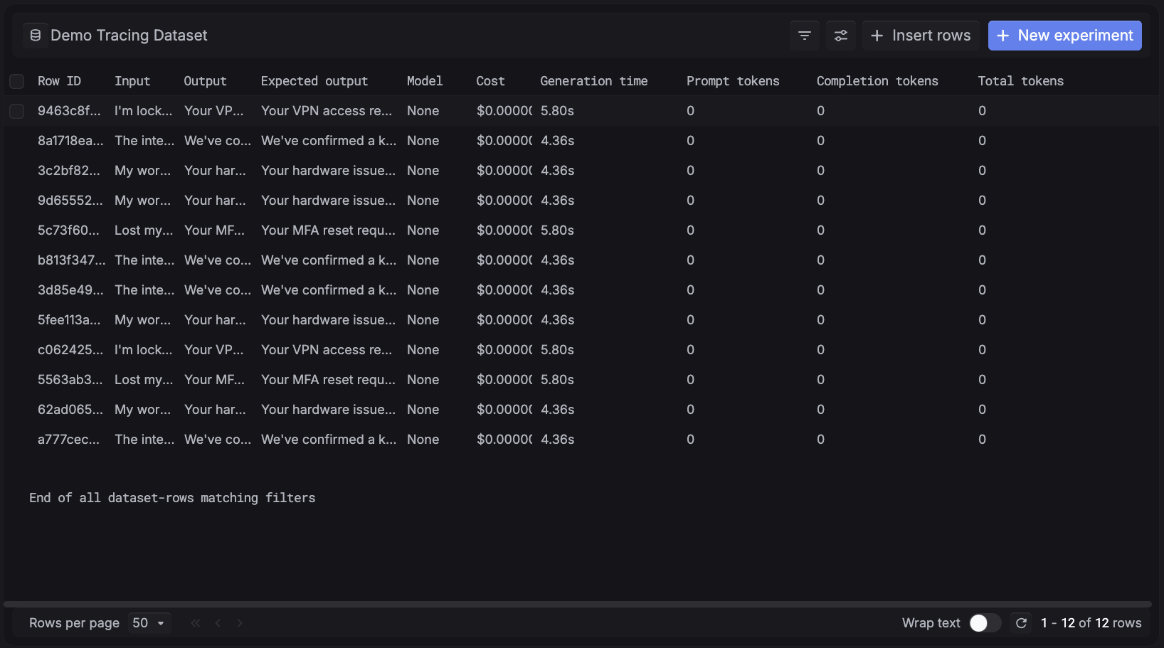The height and width of the screenshot is (648, 1164).
Task: Select row ID 3c2bf82
Action: tap(69, 171)
